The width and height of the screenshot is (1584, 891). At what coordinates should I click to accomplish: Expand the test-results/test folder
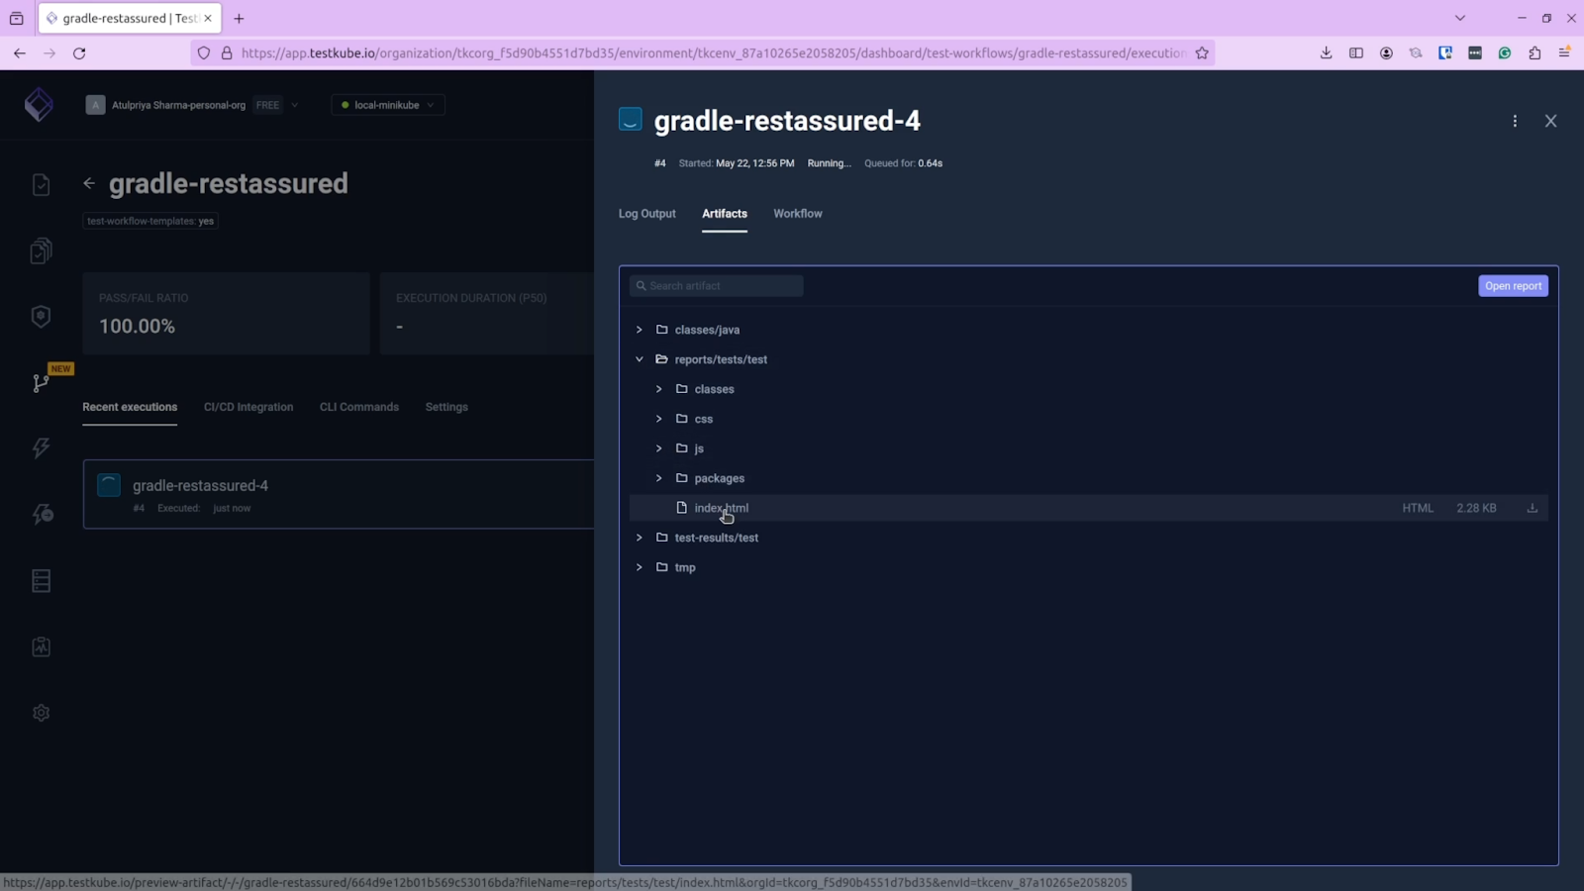click(x=640, y=538)
